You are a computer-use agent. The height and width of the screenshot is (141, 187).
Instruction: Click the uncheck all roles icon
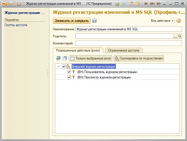[65, 58]
